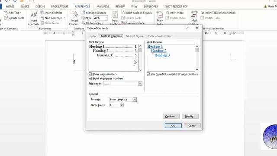Open the VIEW ribbon tab

[x=134, y=6]
